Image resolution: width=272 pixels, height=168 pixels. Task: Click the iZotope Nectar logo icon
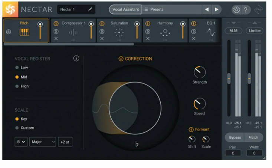(10, 10)
